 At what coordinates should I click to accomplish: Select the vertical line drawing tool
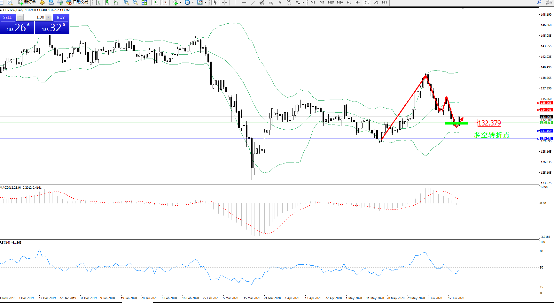coord(235,2)
